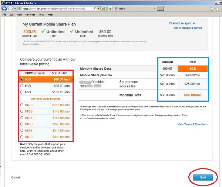This screenshot has width=222, height=187.
Task: Click the $60.00 monthly total header
Action: coord(105,31)
